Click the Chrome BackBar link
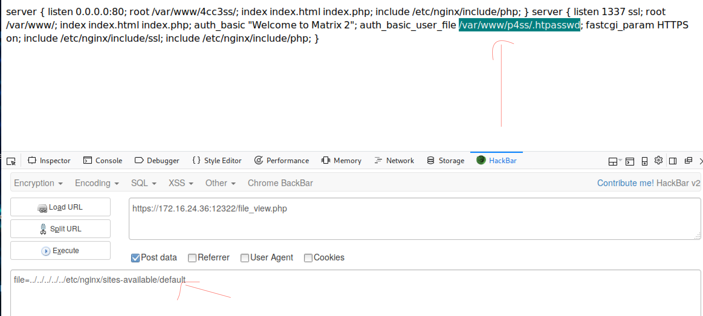The width and height of the screenshot is (703, 316). coord(280,183)
